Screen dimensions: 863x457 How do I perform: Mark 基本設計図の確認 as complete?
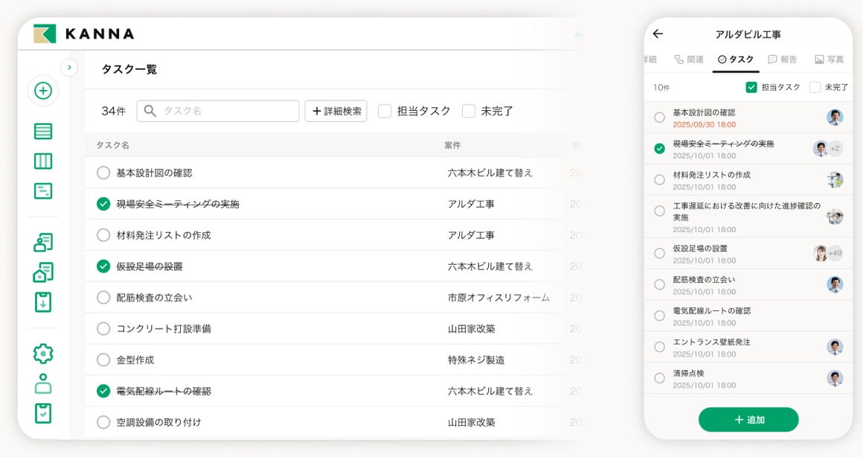click(659, 117)
